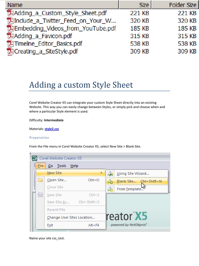The height and width of the screenshot is (266, 199).
Task: Choose Change User Sites Location...
Action: click(71, 217)
